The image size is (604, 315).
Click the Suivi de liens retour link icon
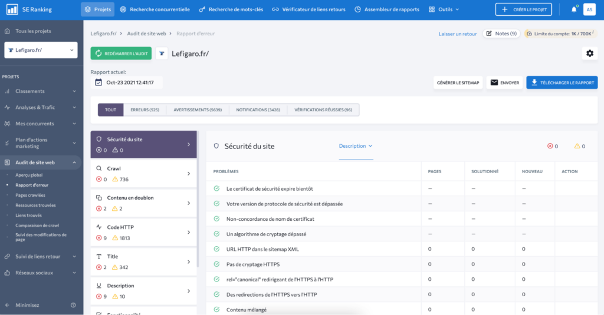(7, 257)
